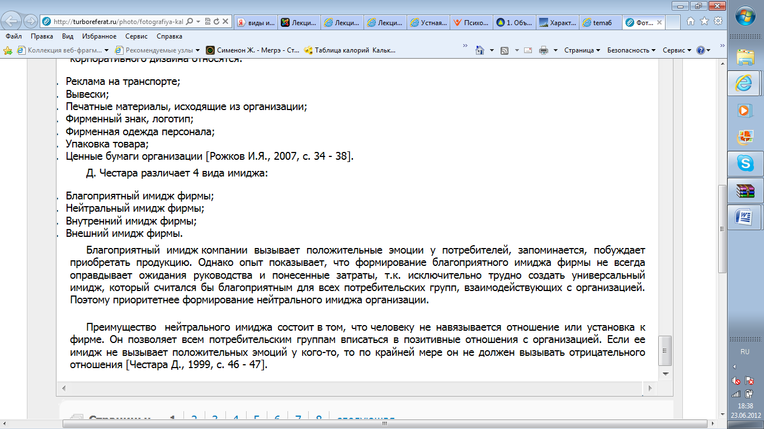Open the Home house icon at top right
Image resolution: width=764 pixels, height=429 pixels.
coord(691,21)
